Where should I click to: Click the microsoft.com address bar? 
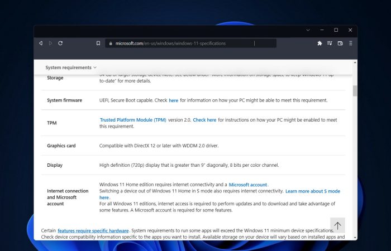click(x=191, y=44)
